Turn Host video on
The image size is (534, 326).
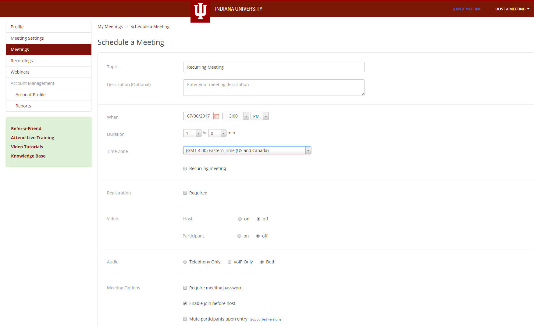click(x=240, y=219)
